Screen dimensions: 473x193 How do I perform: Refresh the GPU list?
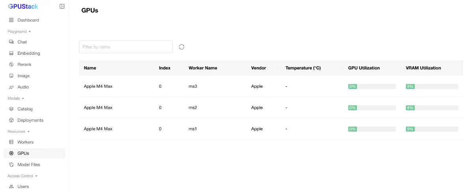pos(181,47)
